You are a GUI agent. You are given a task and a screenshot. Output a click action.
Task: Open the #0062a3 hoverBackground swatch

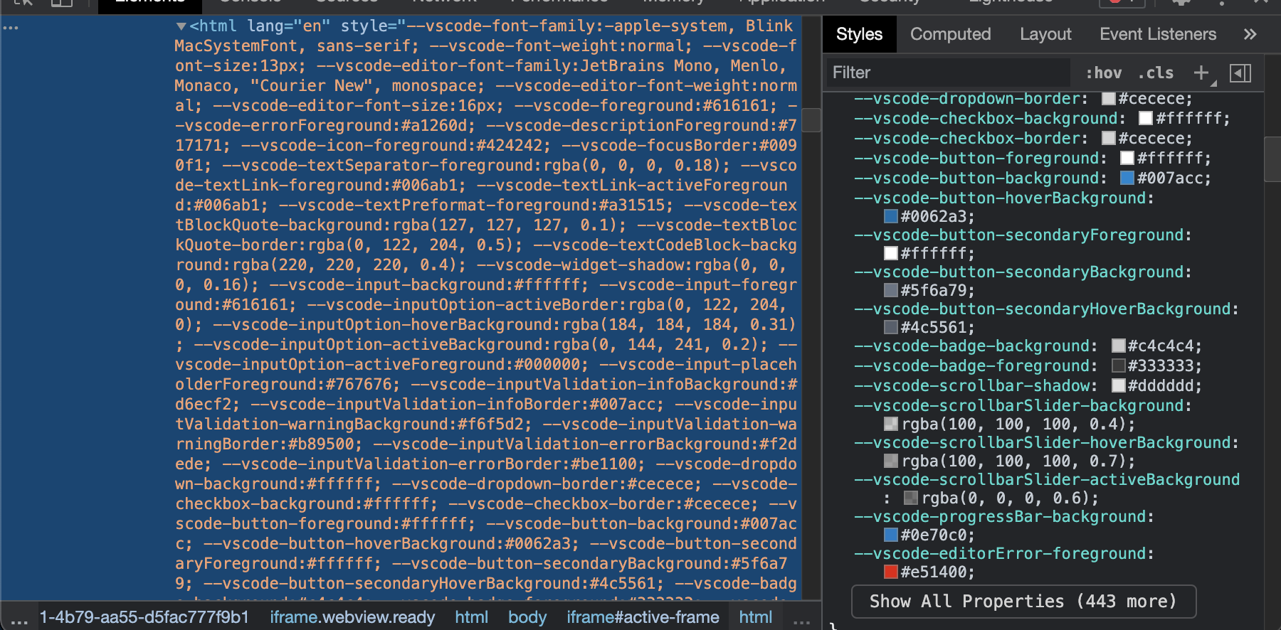[x=891, y=216]
